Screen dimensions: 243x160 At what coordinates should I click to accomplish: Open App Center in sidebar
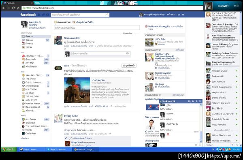[x=36, y=119]
